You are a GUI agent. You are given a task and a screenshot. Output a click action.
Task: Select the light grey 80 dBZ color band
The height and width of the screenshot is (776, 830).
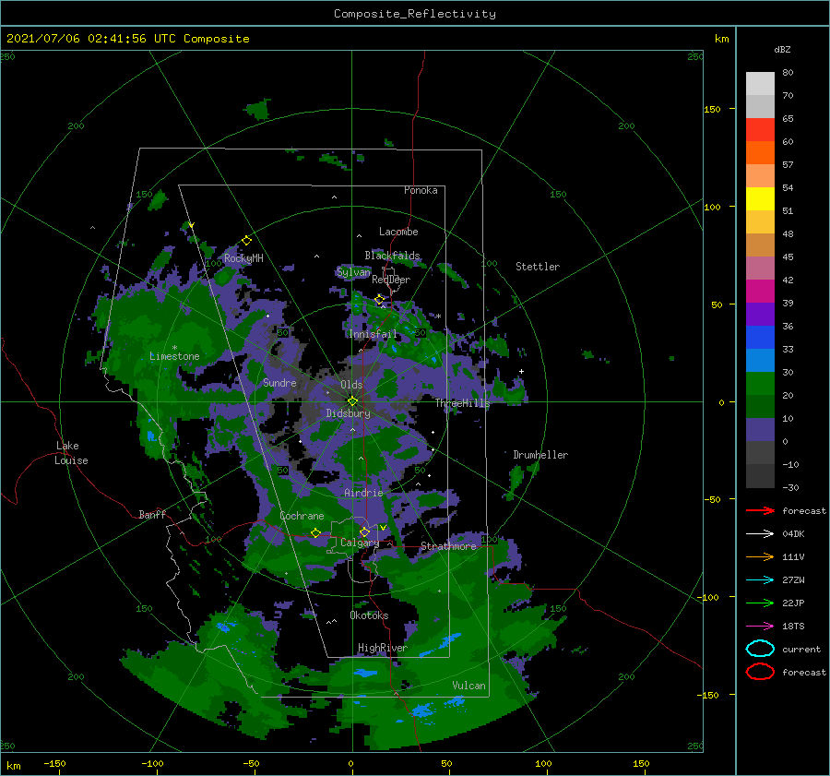[x=760, y=83]
